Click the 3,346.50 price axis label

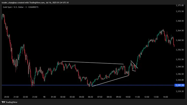click(180, 74)
